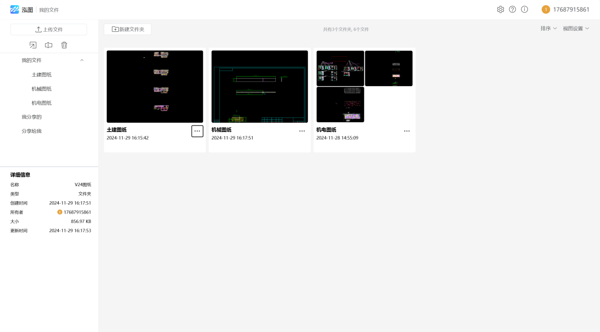This screenshot has height=332, width=600.
Task: Click the top-right 机电图纸 preview thumbnail
Action: (389, 68)
